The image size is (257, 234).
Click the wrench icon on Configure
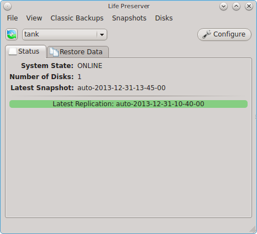pyautogui.click(x=207, y=34)
